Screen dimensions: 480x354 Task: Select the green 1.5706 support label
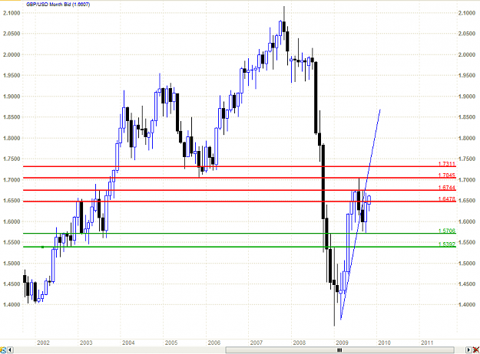tap(447, 231)
